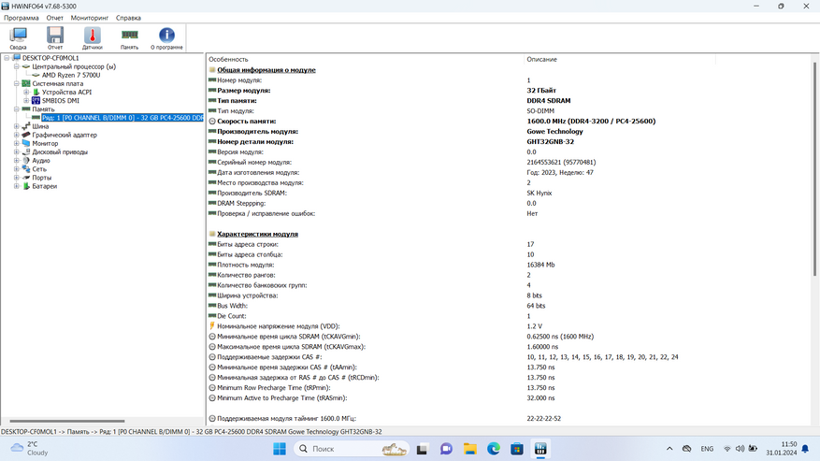Open the О программе info icon

coord(166,38)
